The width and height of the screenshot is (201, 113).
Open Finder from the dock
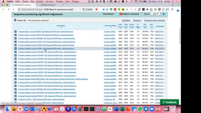coord(8,109)
